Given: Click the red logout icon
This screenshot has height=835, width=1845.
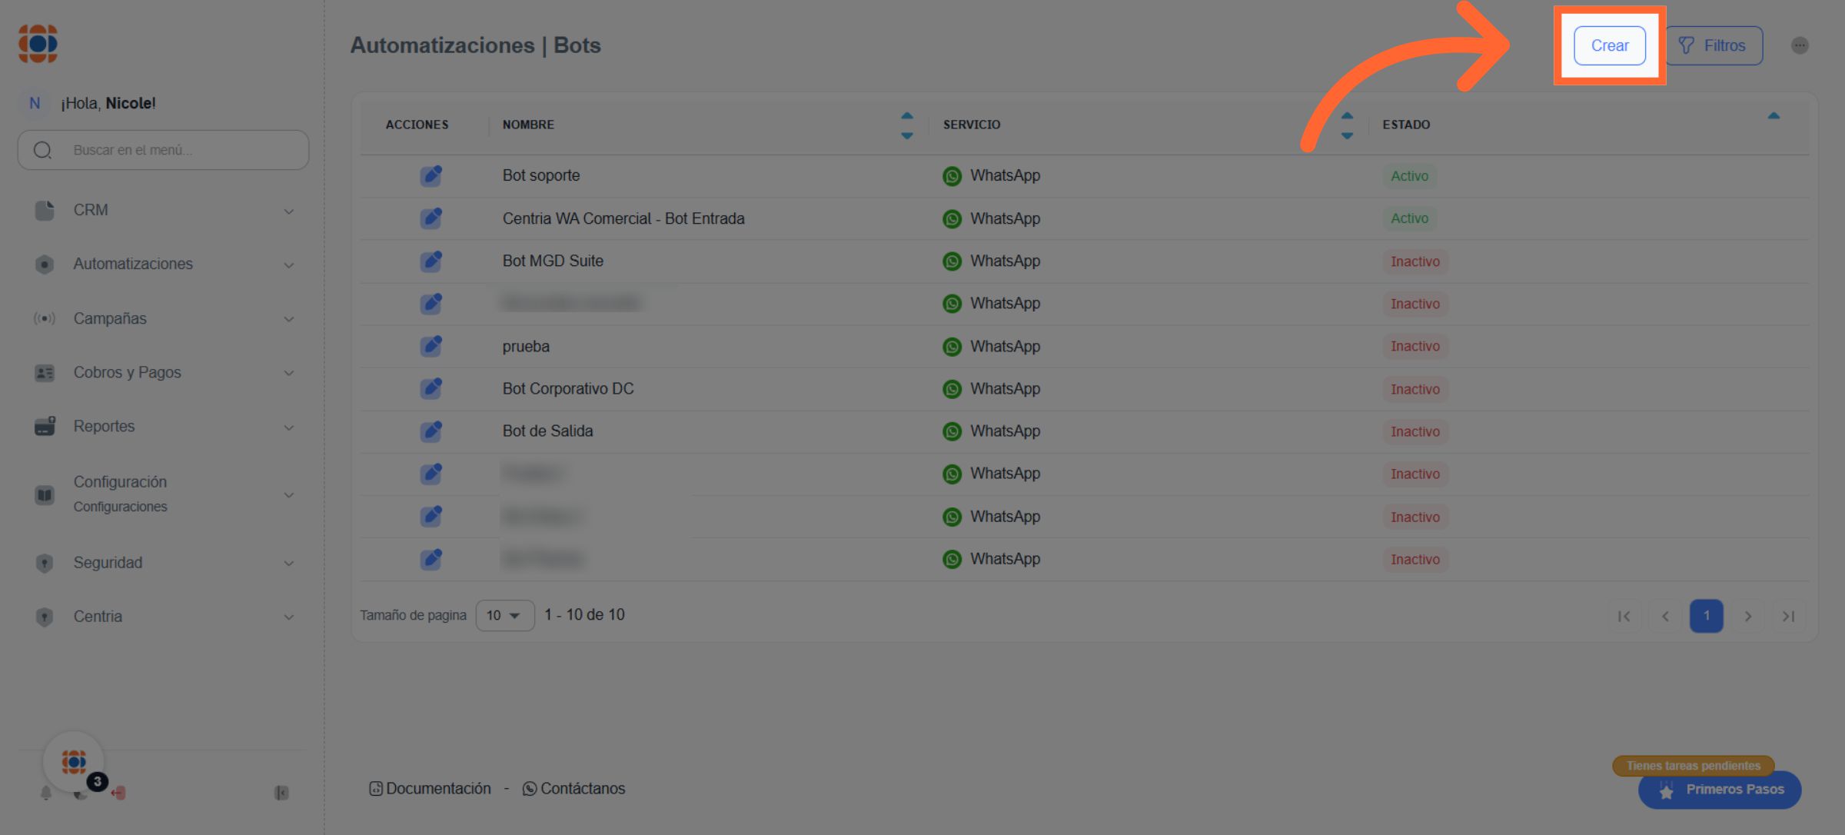Looking at the screenshot, I should click(x=118, y=793).
